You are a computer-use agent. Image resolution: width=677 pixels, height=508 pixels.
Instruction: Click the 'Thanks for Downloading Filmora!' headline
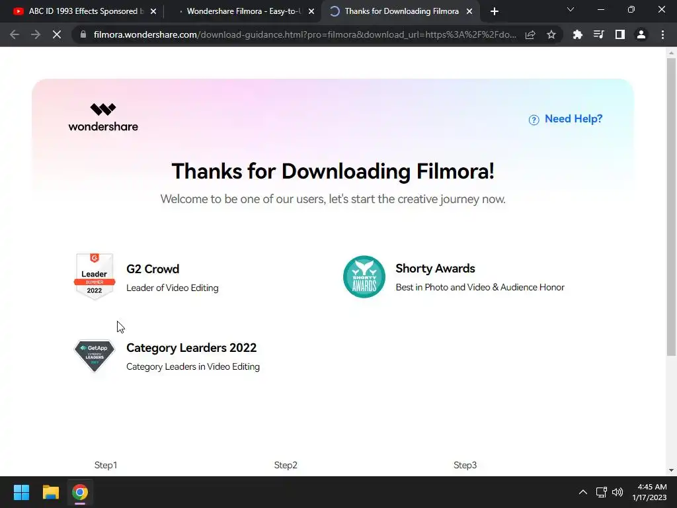333,171
